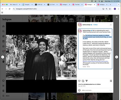Image resolution: width=121 pixels, height=100 pixels.
Task: Open the Instagram Home icon in sidebar
Action: (x=3, y=26)
